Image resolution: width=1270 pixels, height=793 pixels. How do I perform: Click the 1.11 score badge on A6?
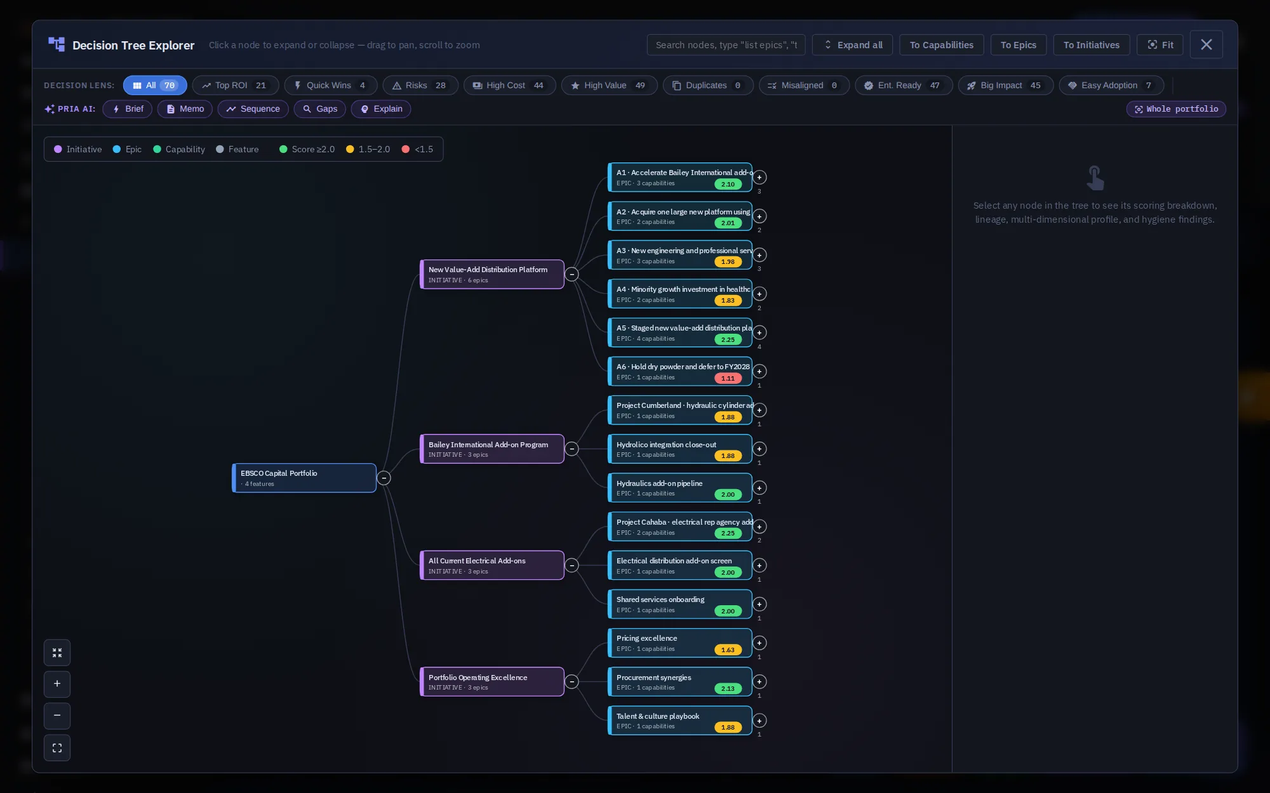(728, 379)
